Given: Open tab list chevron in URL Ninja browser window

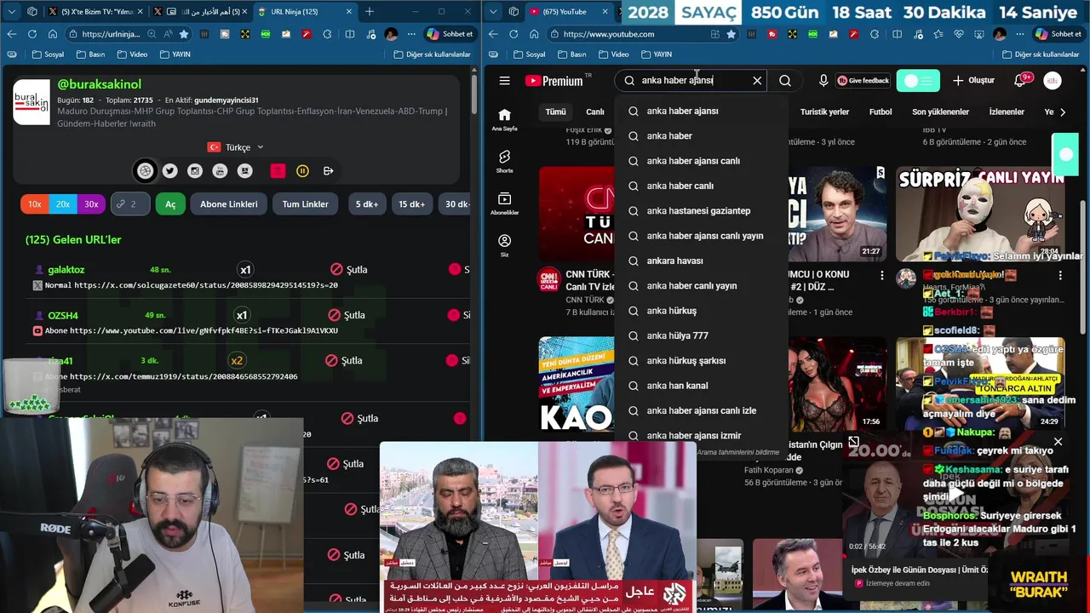Looking at the screenshot, I should pos(12,12).
